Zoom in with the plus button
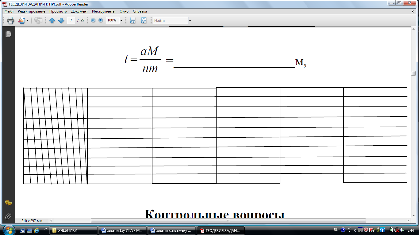419x235 pixels. click(101, 20)
